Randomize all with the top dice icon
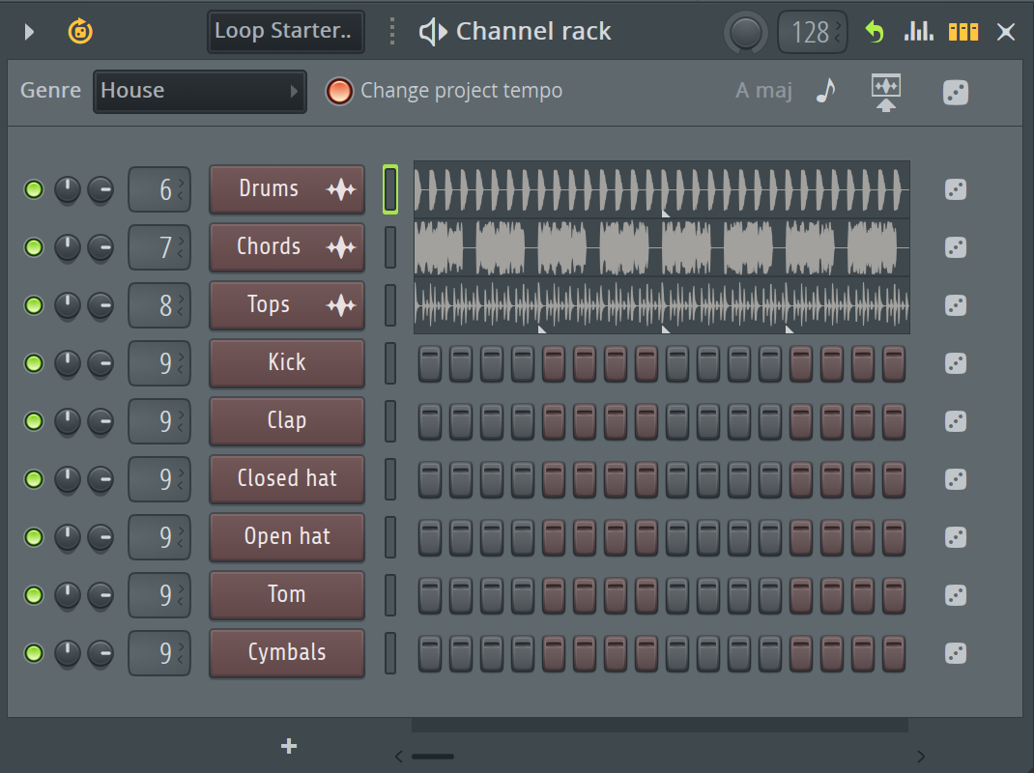 [956, 93]
